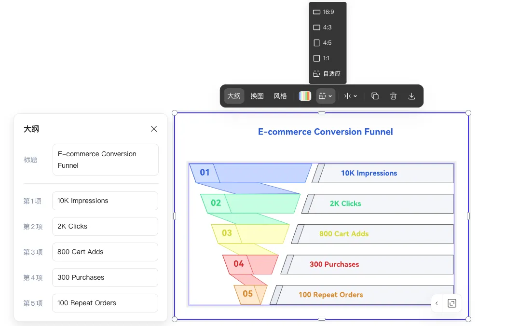The image size is (506, 326).
Task: Open the 风格 style option in toolbar
Action: click(280, 96)
